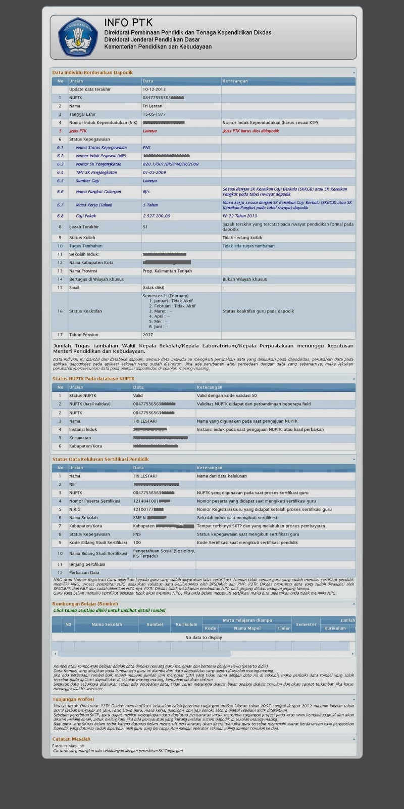This screenshot has height=809, width=404.
Task: Click 'Jenis PTK harus diisi didapodik' warning text
Action: tap(250, 131)
